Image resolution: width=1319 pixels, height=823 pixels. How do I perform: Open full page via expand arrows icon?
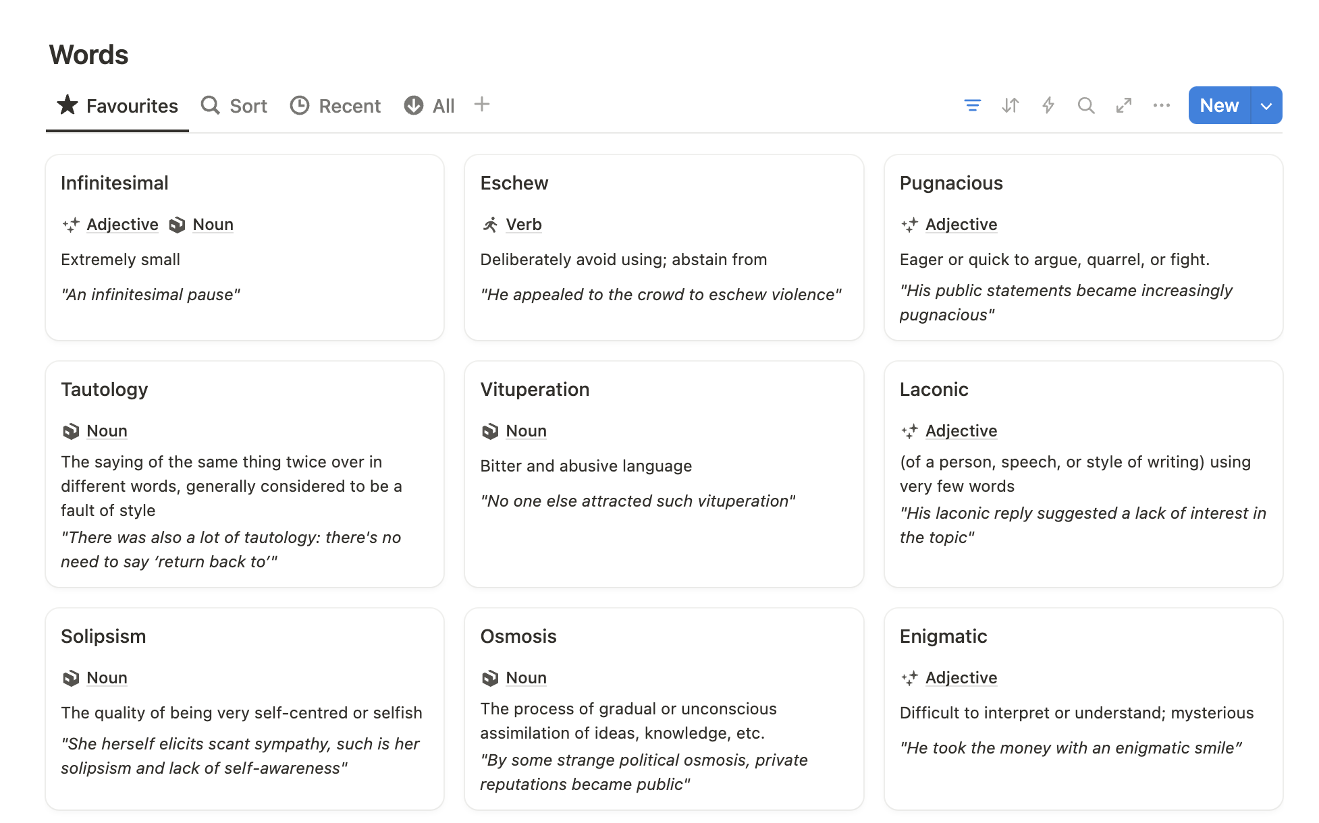(1123, 105)
